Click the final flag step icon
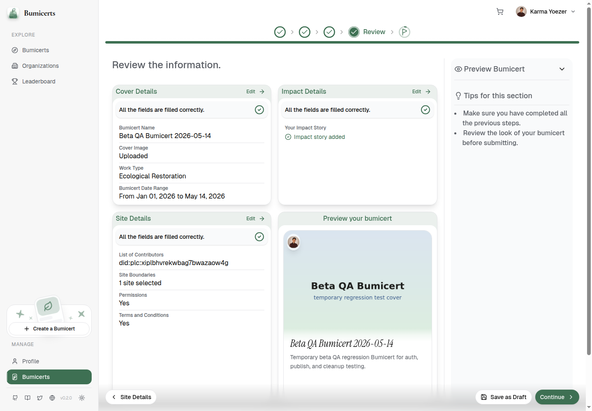The image size is (592, 411). (405, 32)
